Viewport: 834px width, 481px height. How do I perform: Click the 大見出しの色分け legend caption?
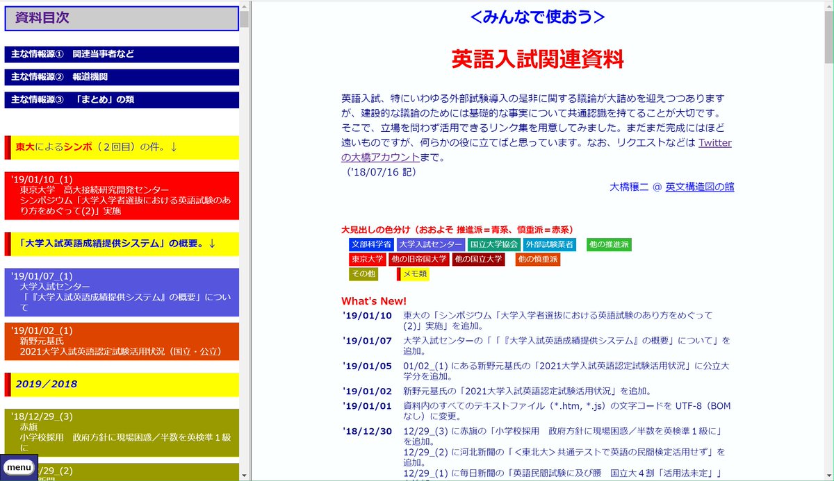[x=457, y=230]
